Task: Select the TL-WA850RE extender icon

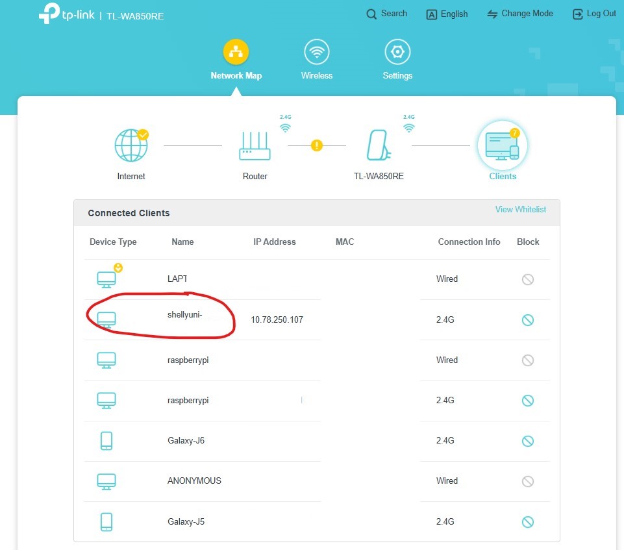Action: [379, 145]
